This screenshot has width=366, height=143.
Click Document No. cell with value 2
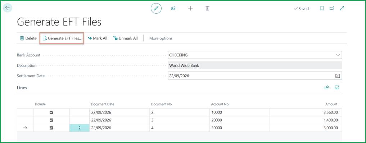click(180, 112)
